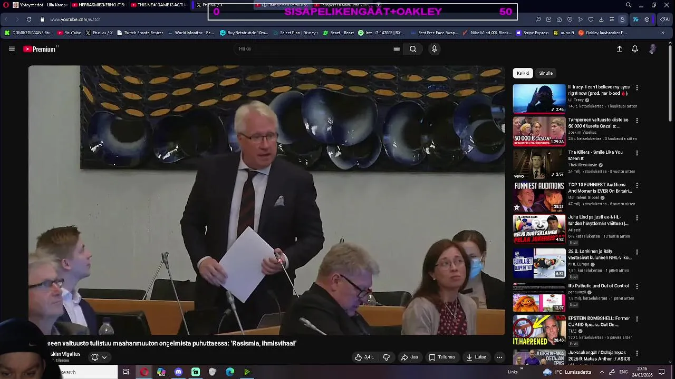Open more actions ellipsis under video
This screenshot has height=379, width=675.
[x=499, y=357]
